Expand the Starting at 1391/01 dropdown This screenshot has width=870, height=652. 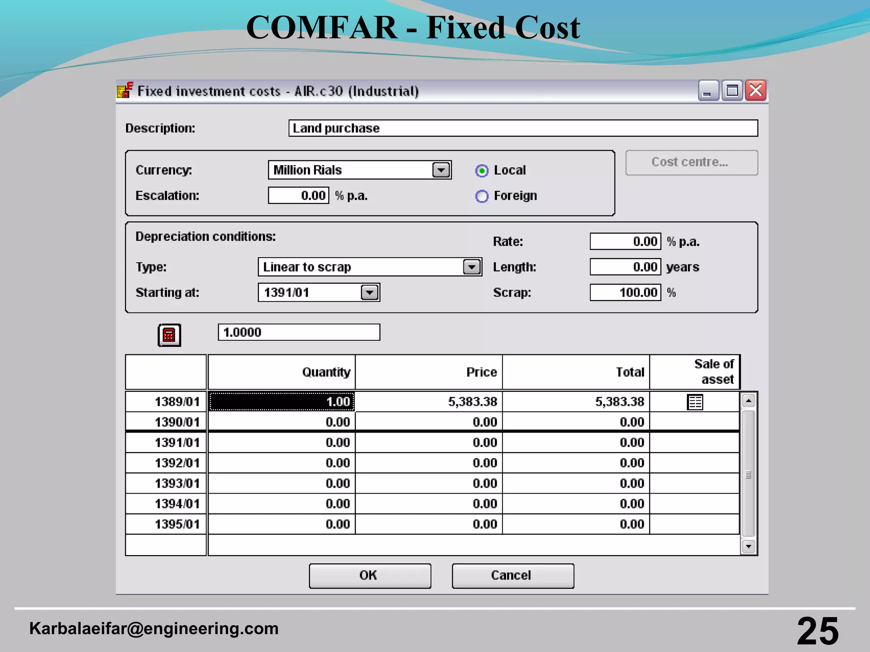click(370, 292)
